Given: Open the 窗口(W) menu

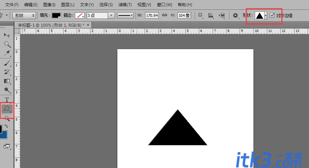Looking at the screenshot, I should point(165,5).
